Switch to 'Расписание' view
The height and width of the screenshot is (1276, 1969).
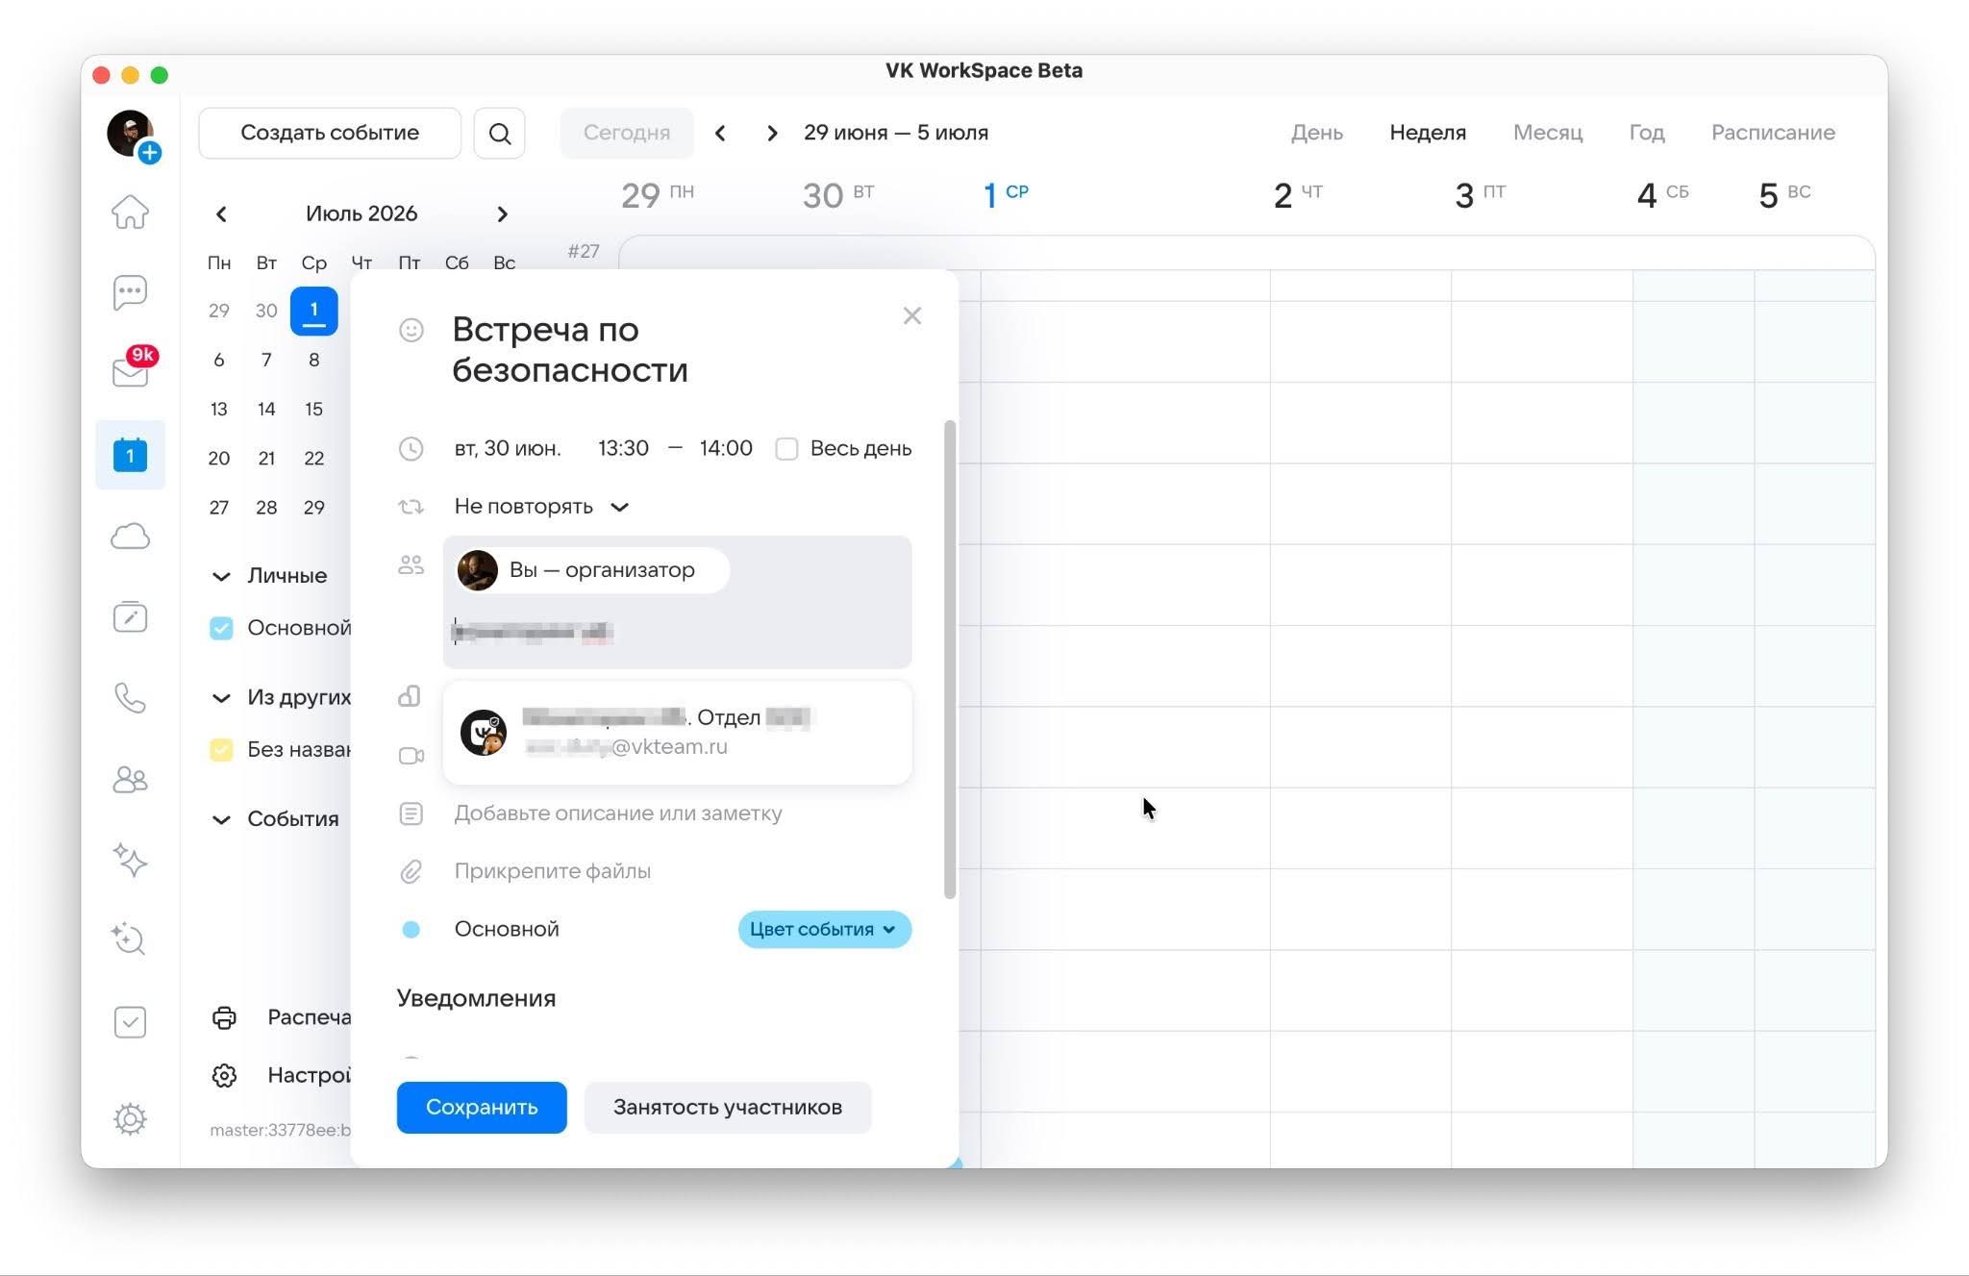click(1773, 133)
